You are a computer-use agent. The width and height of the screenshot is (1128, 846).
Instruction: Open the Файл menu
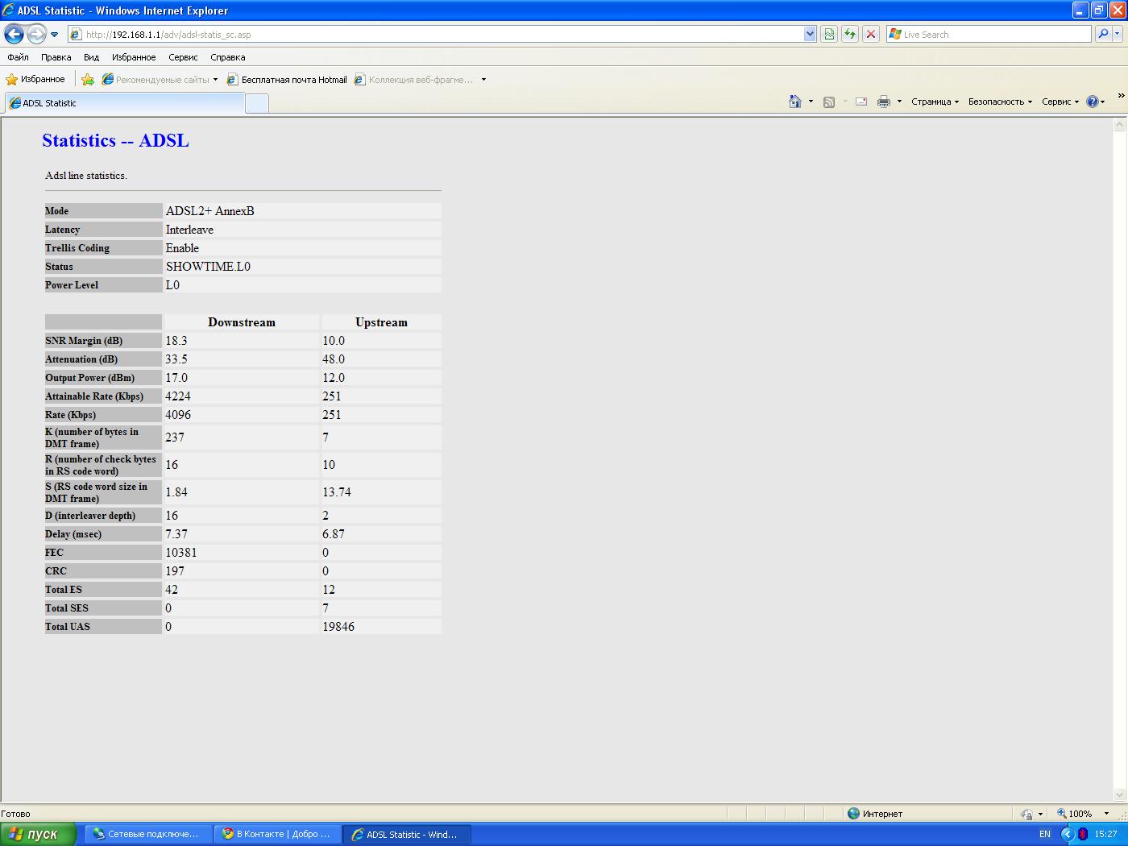(18, 57)
